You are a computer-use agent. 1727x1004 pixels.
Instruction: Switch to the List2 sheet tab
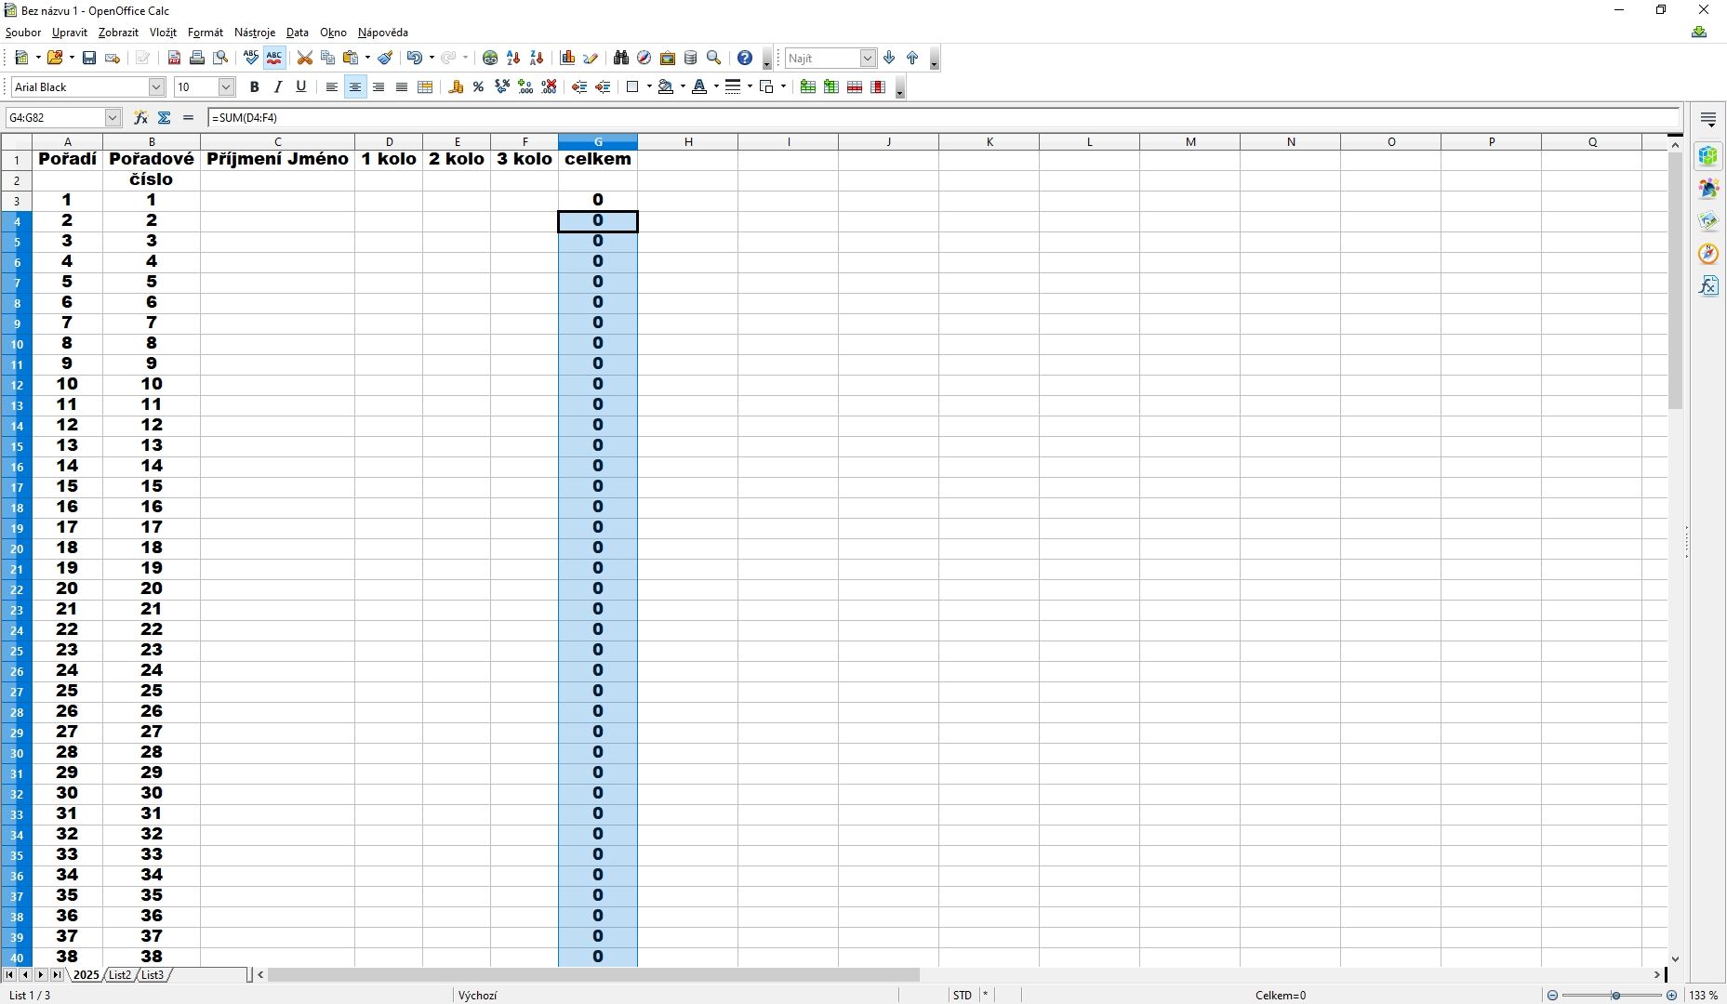point(120,974)
